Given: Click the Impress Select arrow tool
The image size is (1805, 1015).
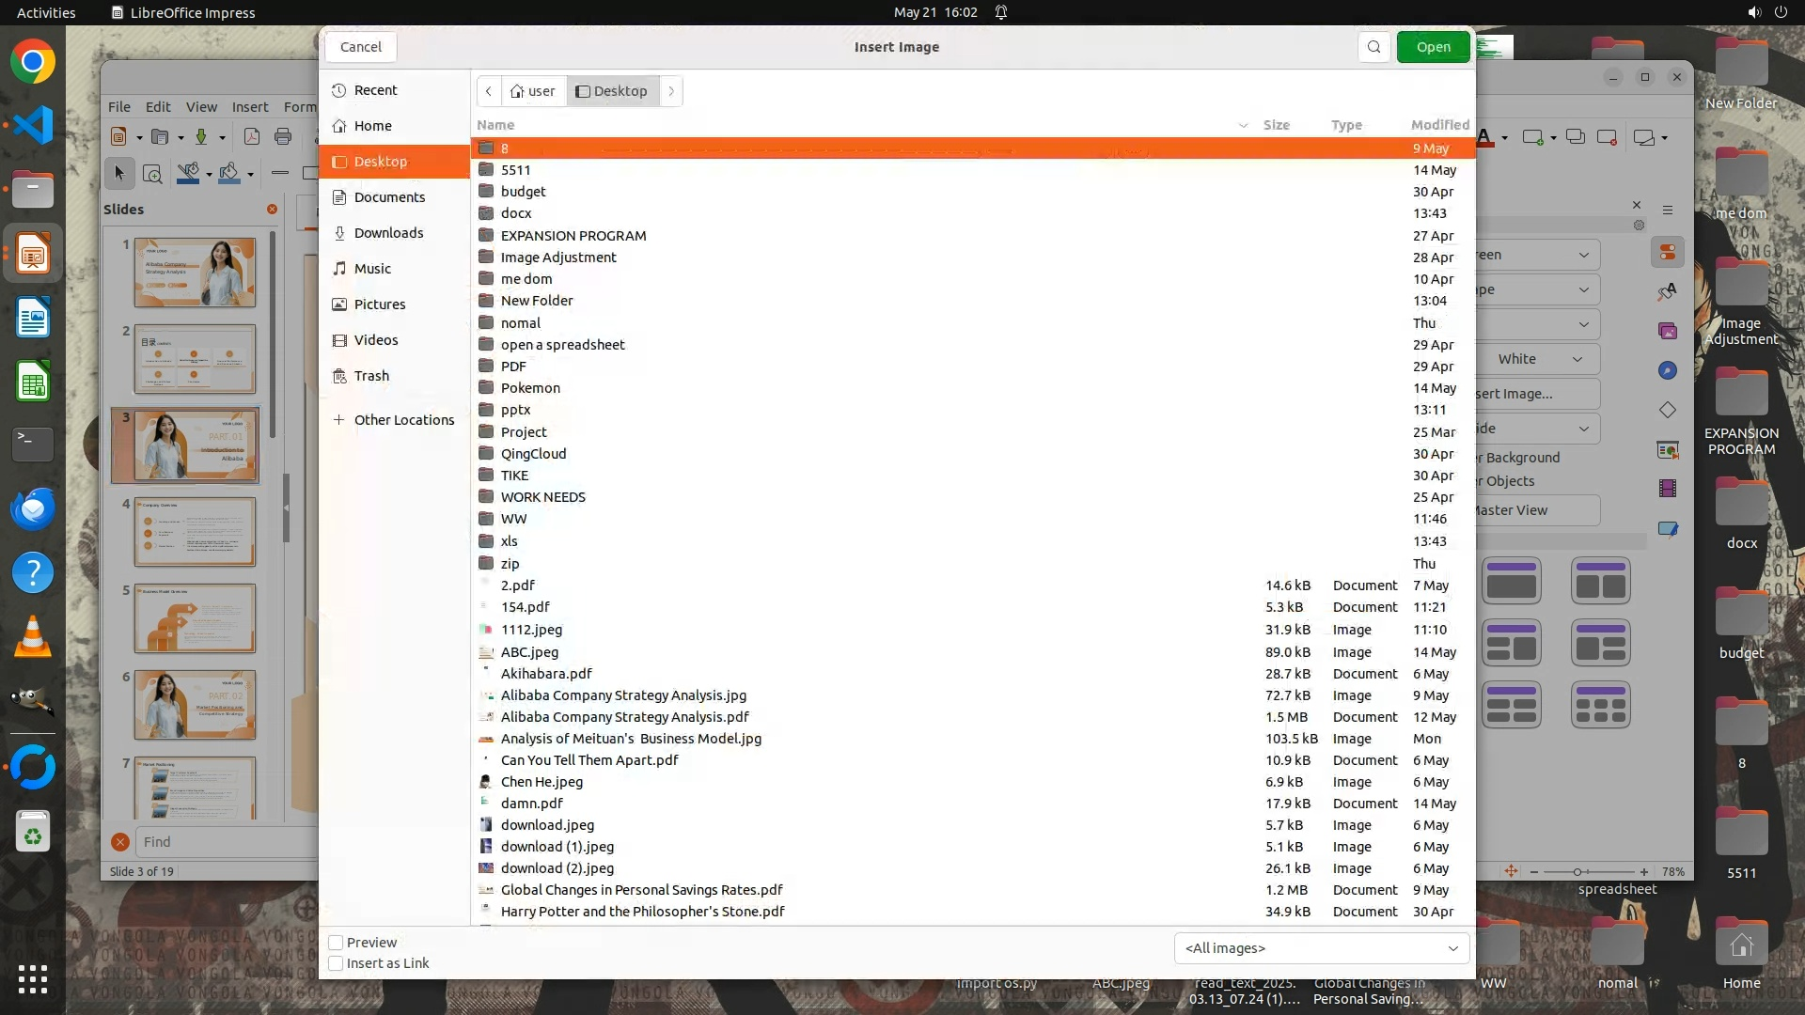Looking at the screenshot, I should point(119,173).
